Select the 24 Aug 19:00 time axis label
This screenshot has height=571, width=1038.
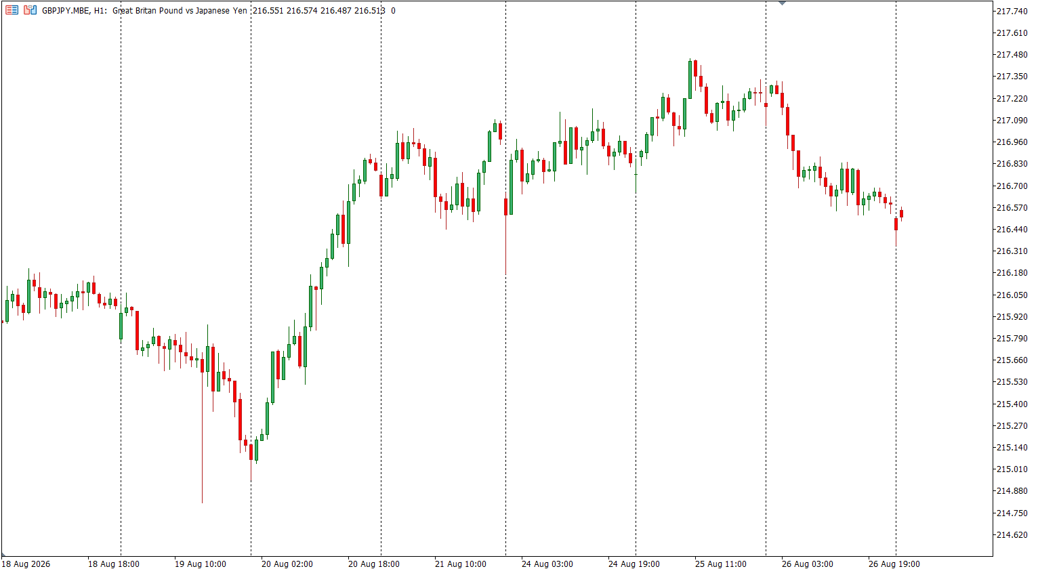tap(634, 564)
